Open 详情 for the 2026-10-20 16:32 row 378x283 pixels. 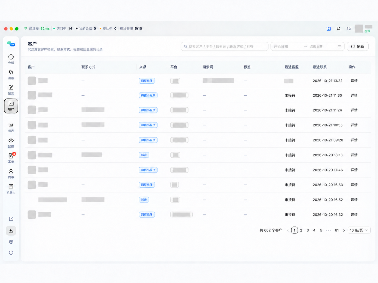[x=354, y=215]
